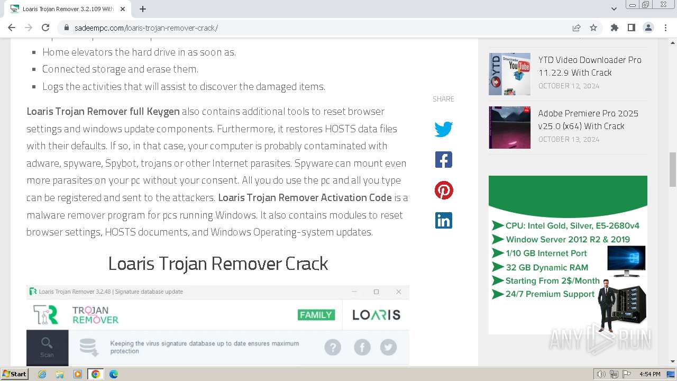Click page scrollbar down arrow
The height and width of the screenshot is (381, 677).
(673, 361)
